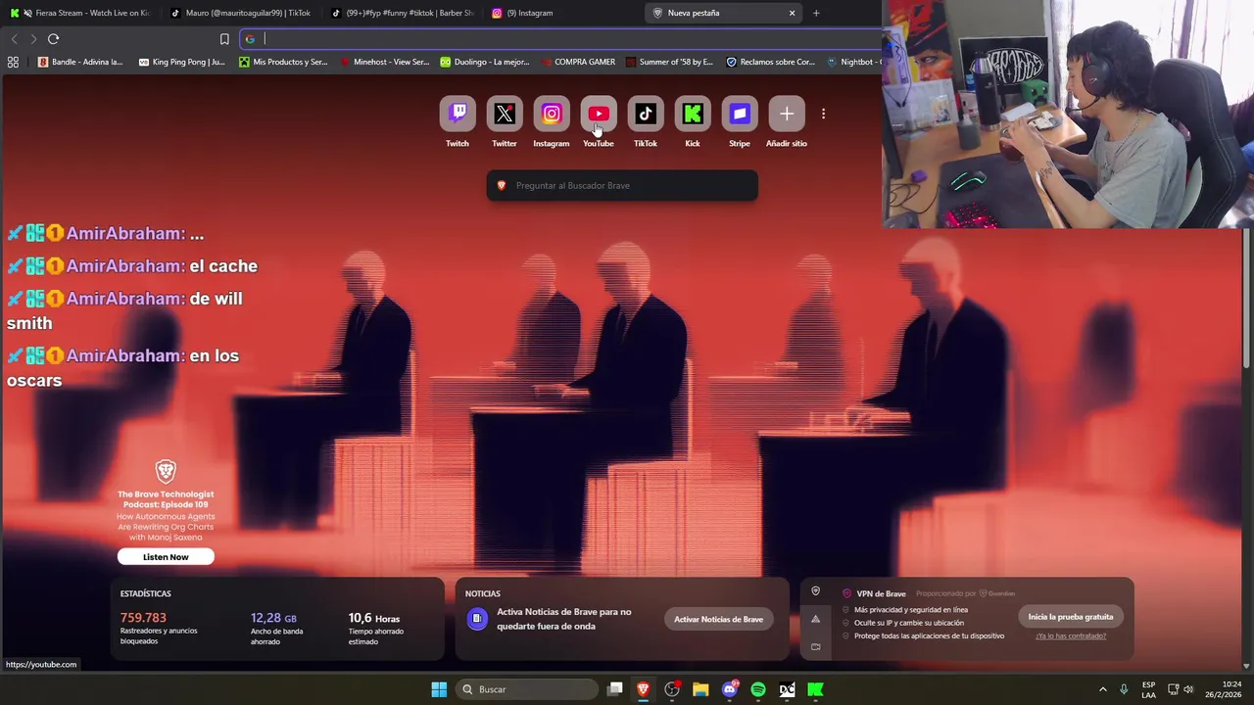This screenshot has width=1254, height=705.
Task: Open the COMPRA GAMER bookmark
Action: click(x=578, y=62)
